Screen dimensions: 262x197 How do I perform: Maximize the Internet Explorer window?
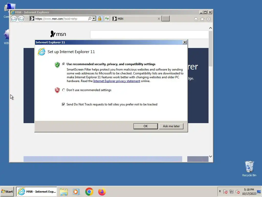point(205,12)
